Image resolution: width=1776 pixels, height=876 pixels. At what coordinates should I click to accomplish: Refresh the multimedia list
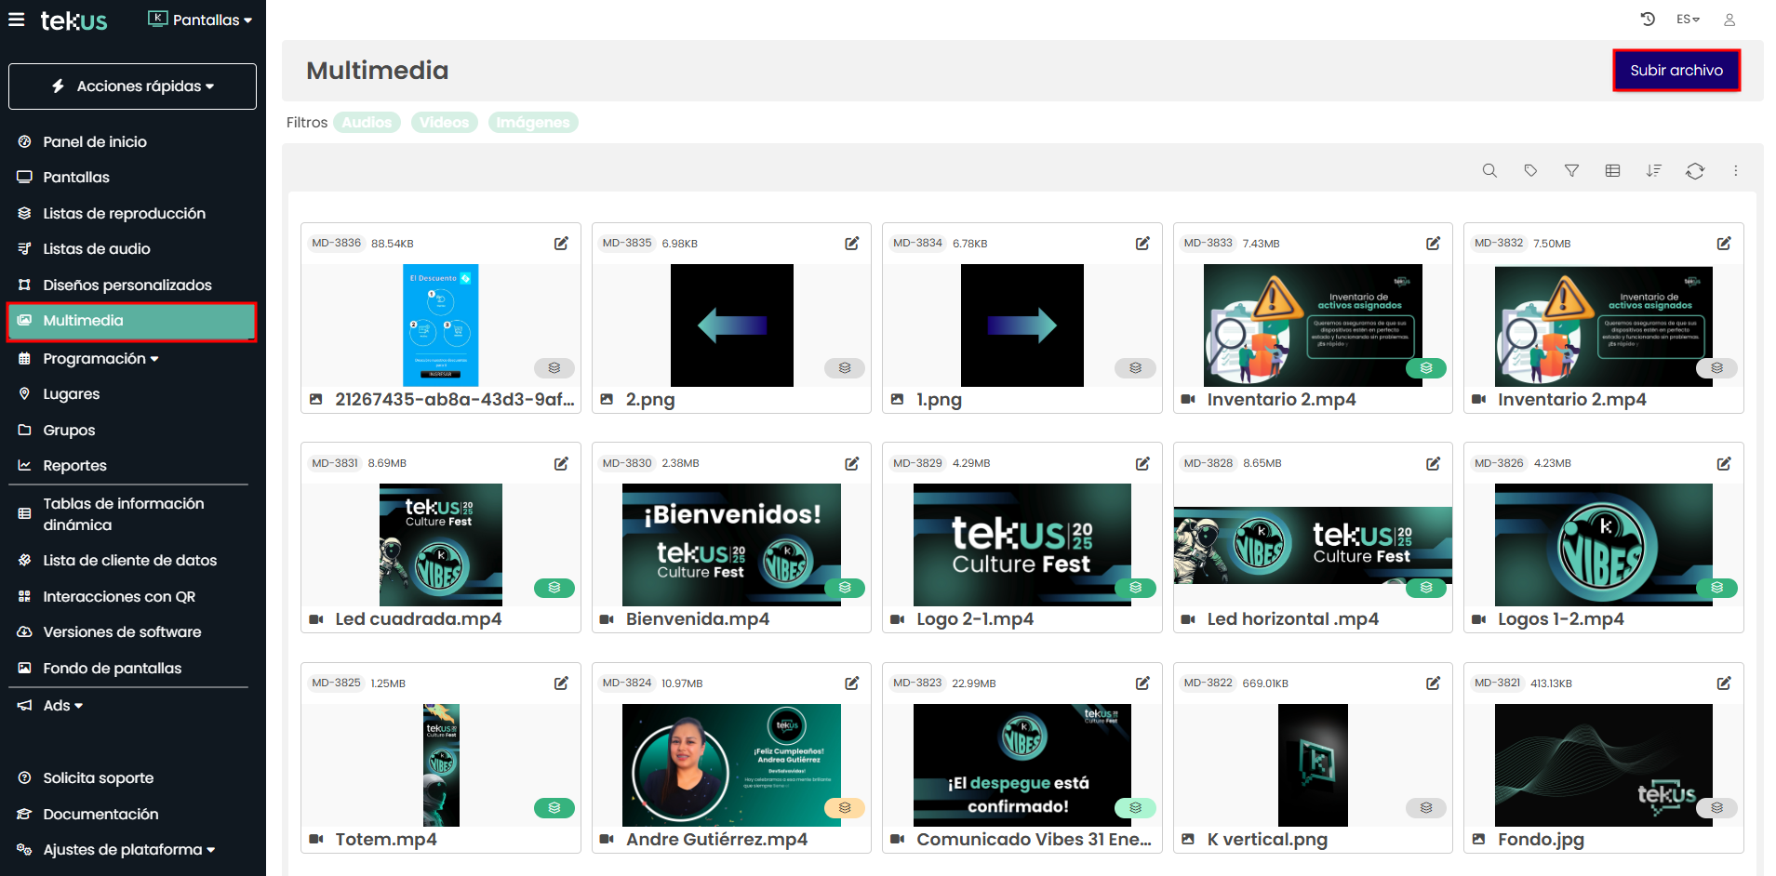tap(1694, 171)
